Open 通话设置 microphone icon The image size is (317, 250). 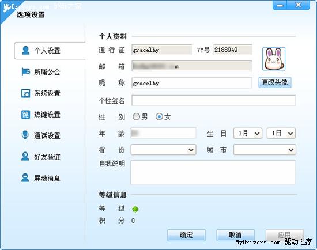[25, 135]
